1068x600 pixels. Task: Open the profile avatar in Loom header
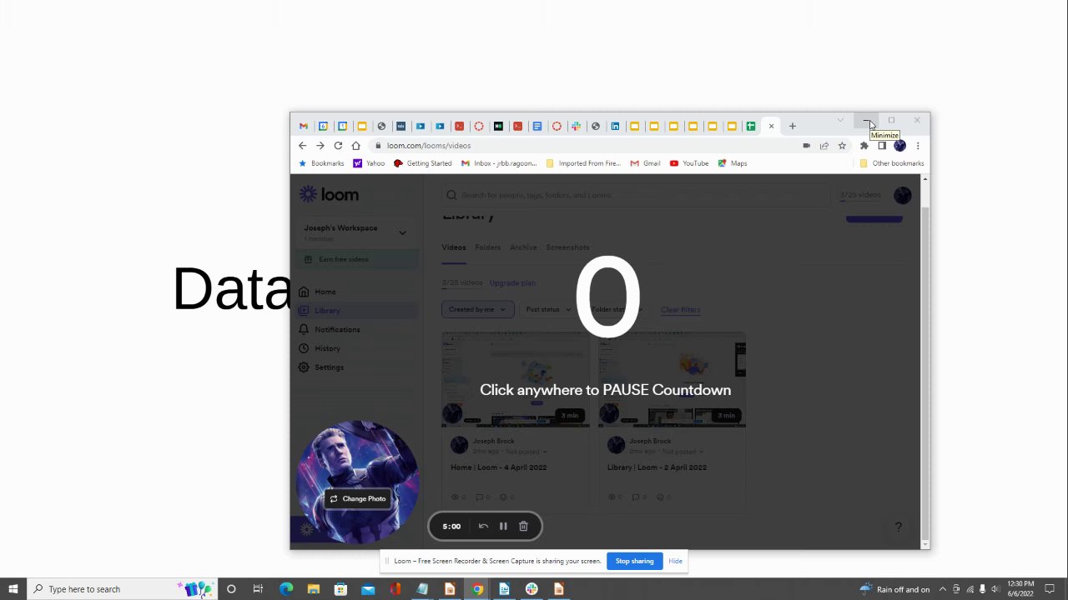[x=902, y=195]
